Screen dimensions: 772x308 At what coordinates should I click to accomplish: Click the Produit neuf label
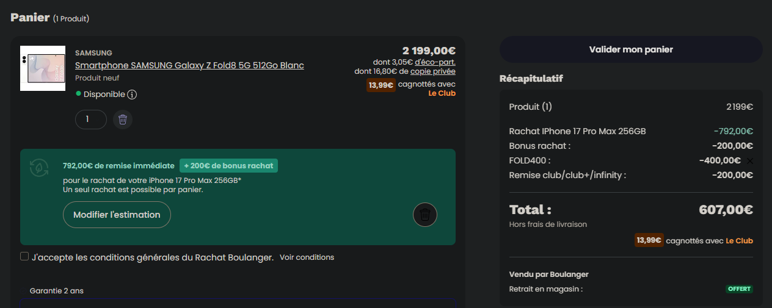97,78
